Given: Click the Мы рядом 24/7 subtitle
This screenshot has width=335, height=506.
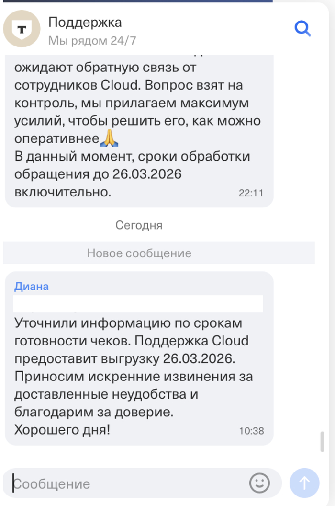Looking at the screenshot, I should (92, 40).
